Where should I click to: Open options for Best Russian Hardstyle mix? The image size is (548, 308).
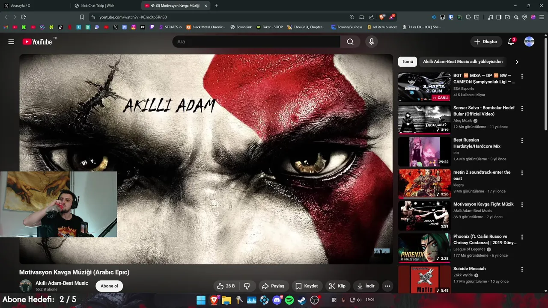tap(521, 141)
